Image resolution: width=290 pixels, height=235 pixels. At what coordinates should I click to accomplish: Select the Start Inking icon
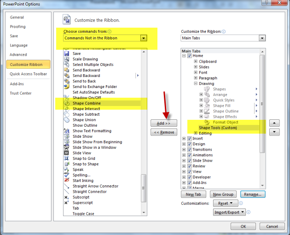67,181
